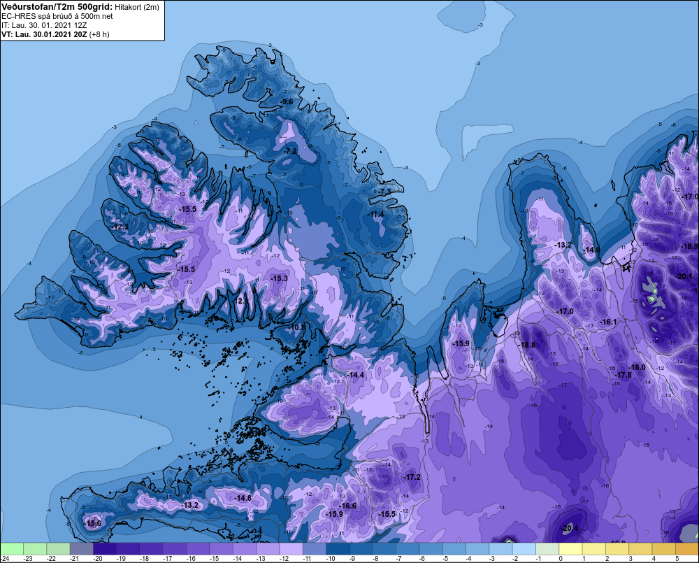Click the -10.8 temperature label
The width and height of the screenshot is (699, 563).
297,327
